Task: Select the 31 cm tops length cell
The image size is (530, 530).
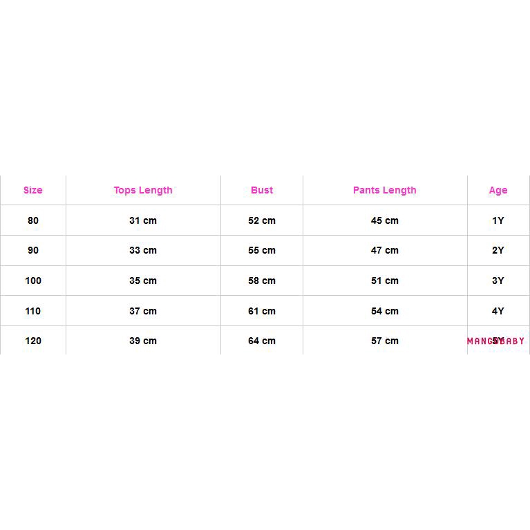Action: click(143, 220)
